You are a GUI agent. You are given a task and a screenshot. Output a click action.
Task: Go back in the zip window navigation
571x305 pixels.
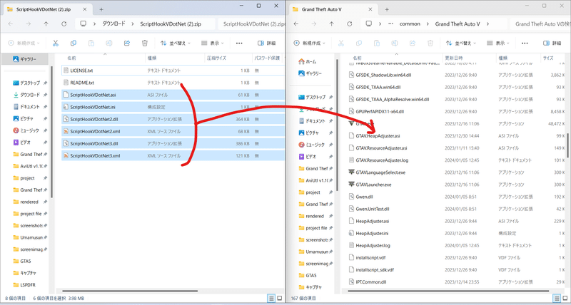[10, 24]
